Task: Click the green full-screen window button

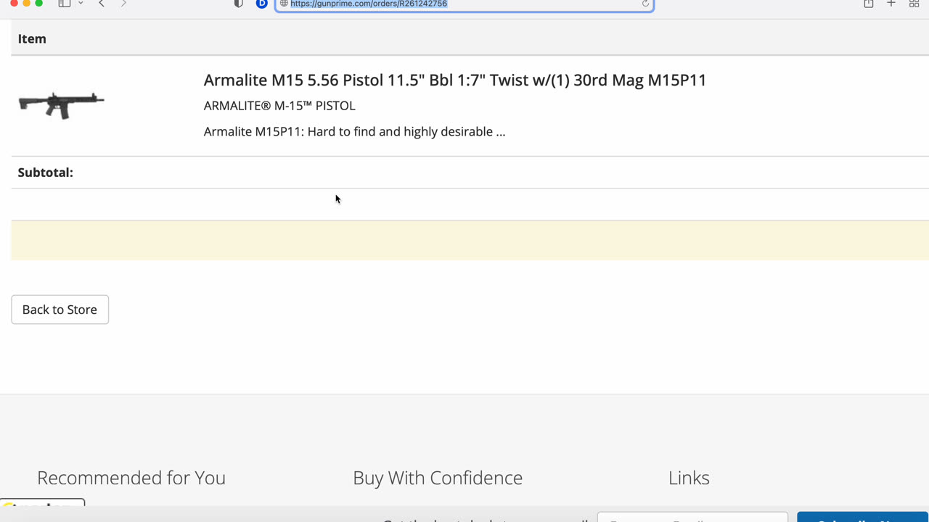Action: pyautogui.click(x=39, y=3)
